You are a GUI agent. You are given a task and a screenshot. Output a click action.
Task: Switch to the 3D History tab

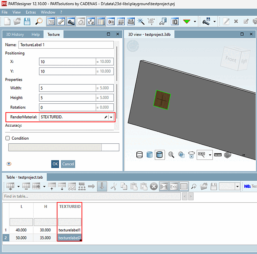pos(15,35)
